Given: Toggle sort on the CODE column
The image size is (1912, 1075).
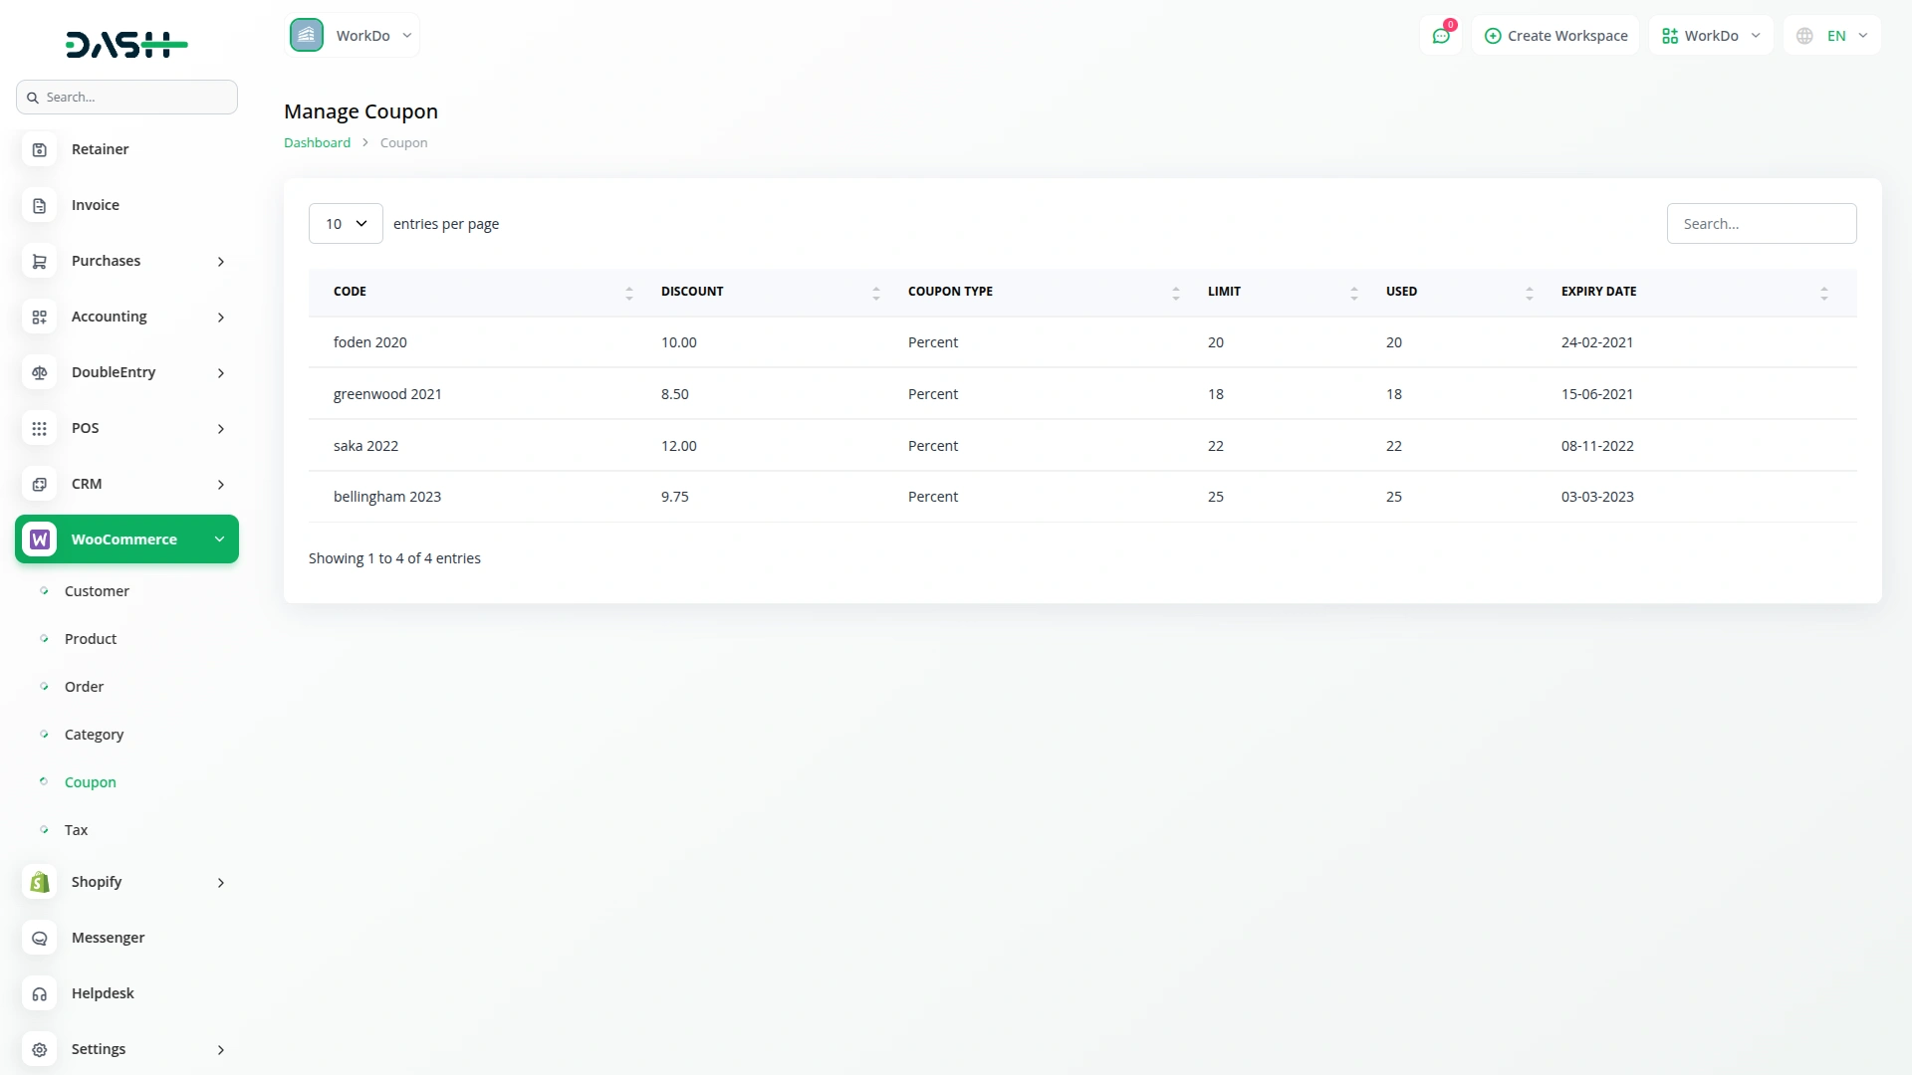Looking at the screenshot, I should tap(628, 292).
